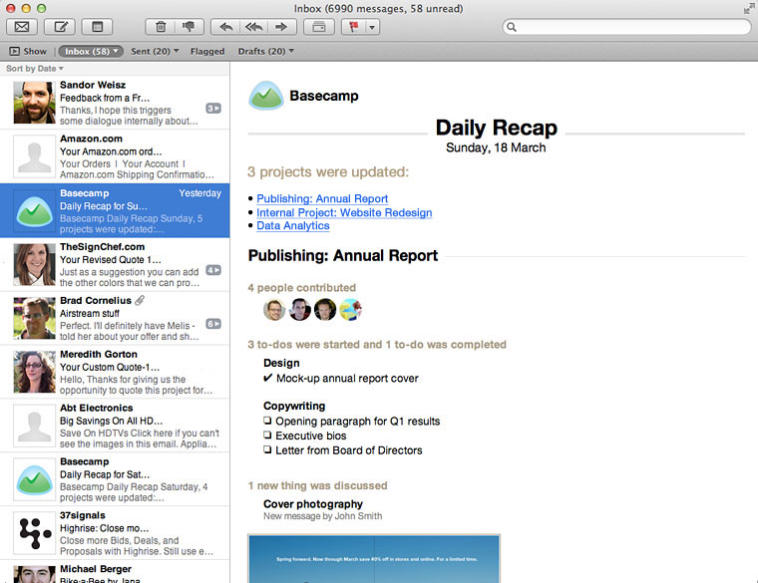Follow the Data Analytics link
Screen dimensions: 758x583
point(293,225)
